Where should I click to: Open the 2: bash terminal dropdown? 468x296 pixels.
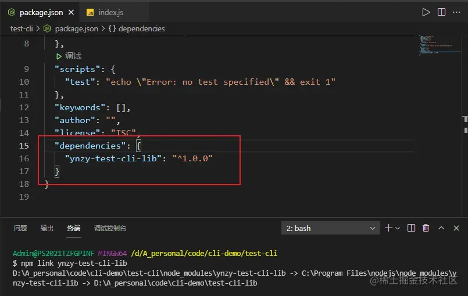coord(330,228)
